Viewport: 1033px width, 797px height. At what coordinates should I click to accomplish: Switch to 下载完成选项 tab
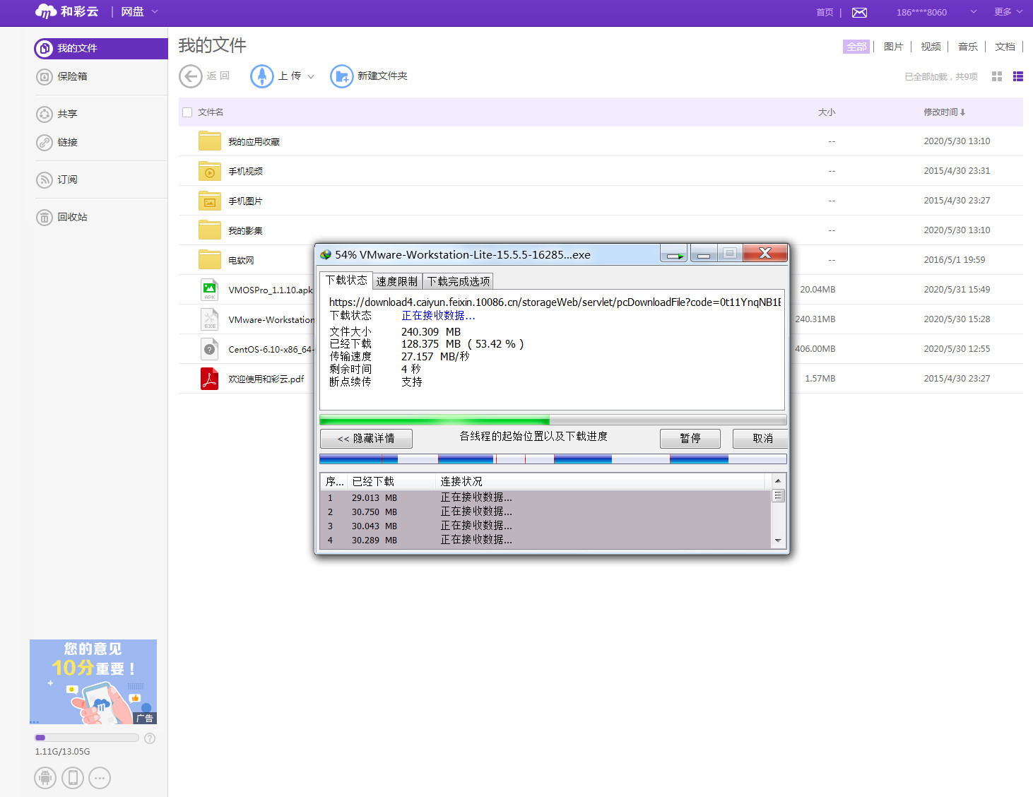tap(459, 281)
